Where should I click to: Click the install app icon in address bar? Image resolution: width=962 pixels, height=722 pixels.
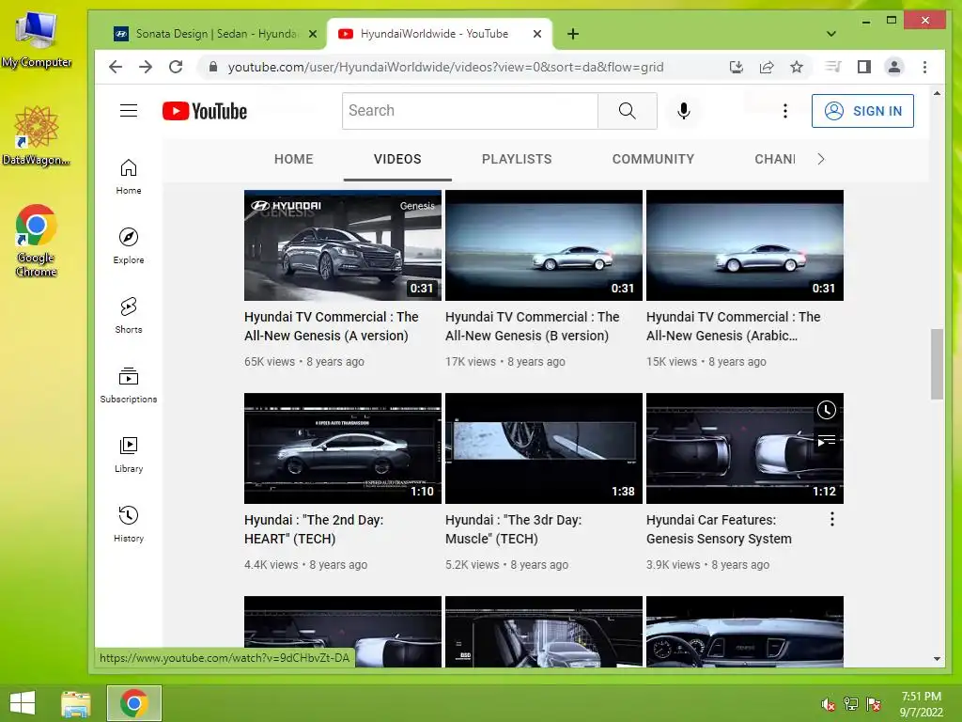coord(737,67)
